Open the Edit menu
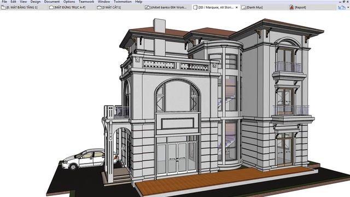 [x=13, y=2]
